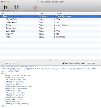This screenshot has height=108, width=101.
Task: Click the Class column header
Action: 47,13
